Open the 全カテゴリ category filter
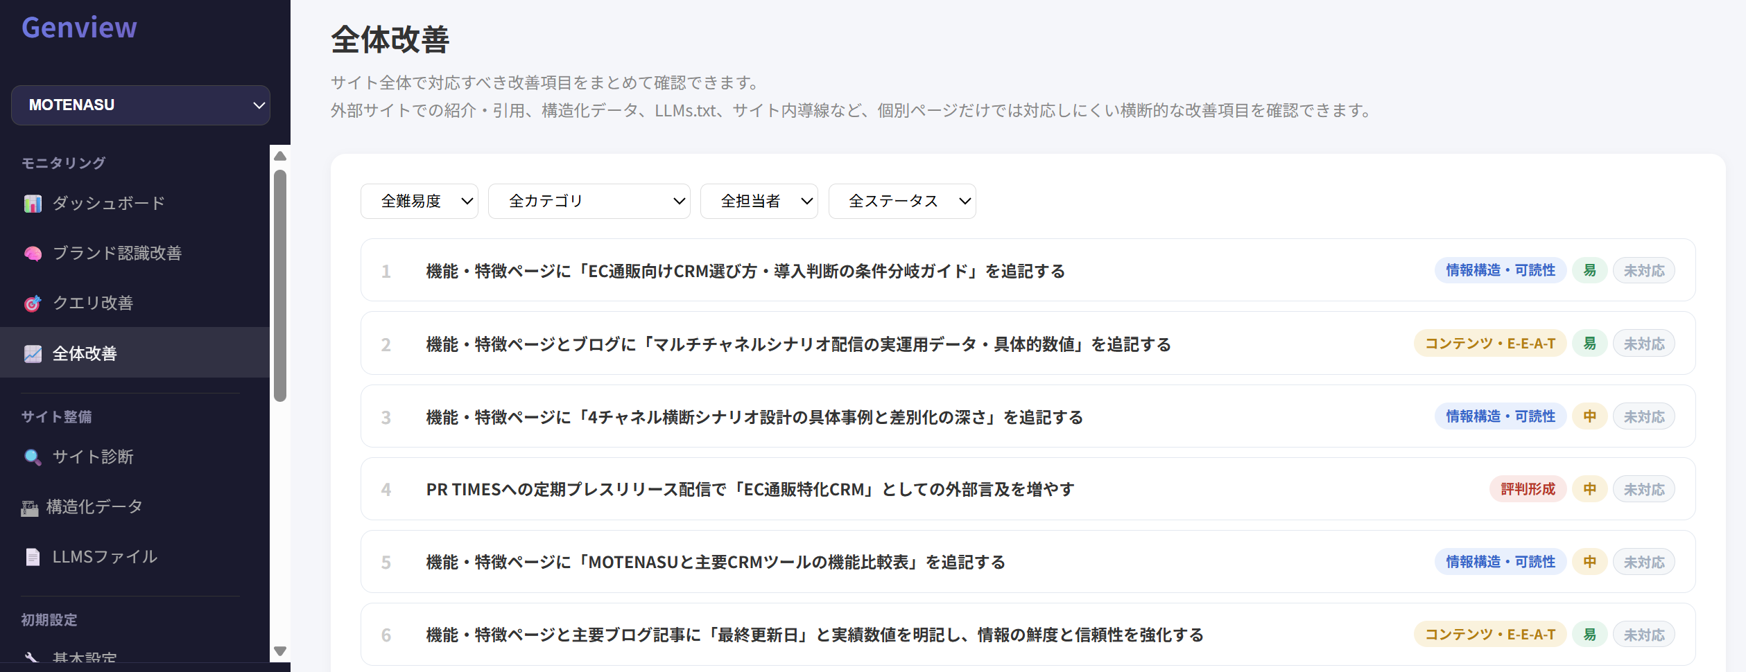This screenshot has height=672, width=1746. (589, 202)
